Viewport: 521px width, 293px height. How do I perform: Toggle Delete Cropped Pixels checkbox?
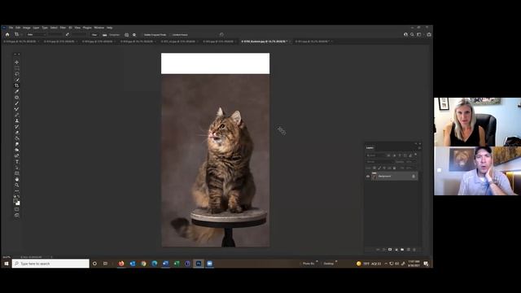(142, 34)
